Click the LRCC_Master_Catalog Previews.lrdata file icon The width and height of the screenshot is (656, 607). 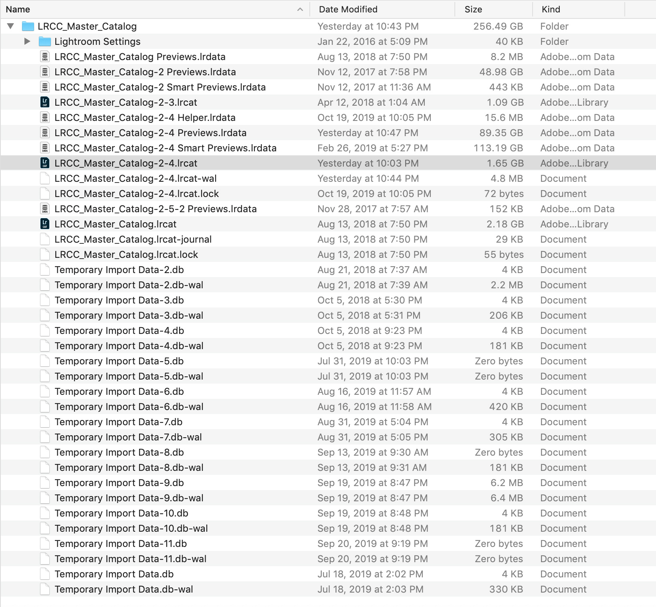45,57
